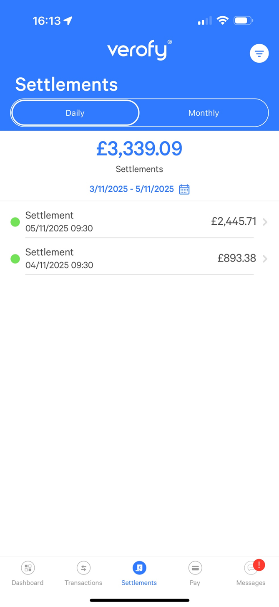279x607 pixels.
Task: Expand the £893.38 settlement chevron
Action: click(265, 259)
